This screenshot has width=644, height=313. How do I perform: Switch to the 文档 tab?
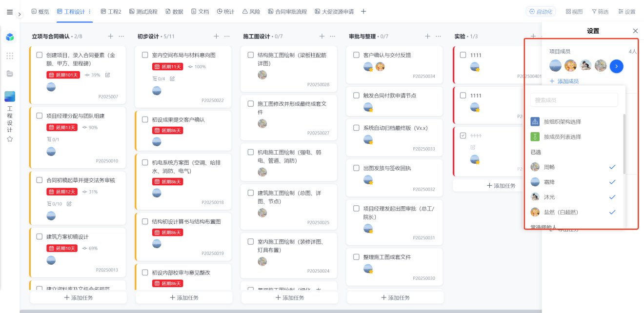point(200,12)
